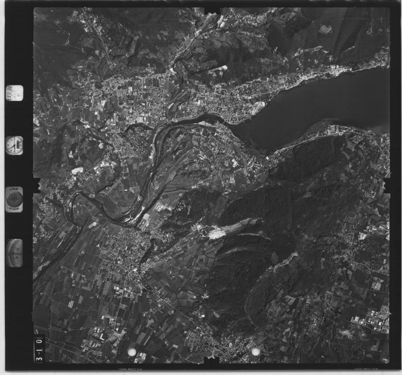Click the small oval clearing on the top-right hillside

click(x=325, y=29)
